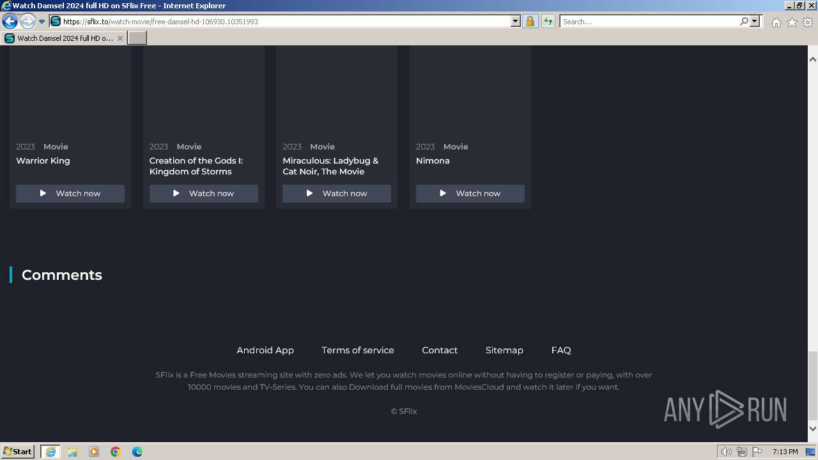The image size is (818, 460).
Task: Expand the address bar autocomplete dropdown
Action: (516, 21)
